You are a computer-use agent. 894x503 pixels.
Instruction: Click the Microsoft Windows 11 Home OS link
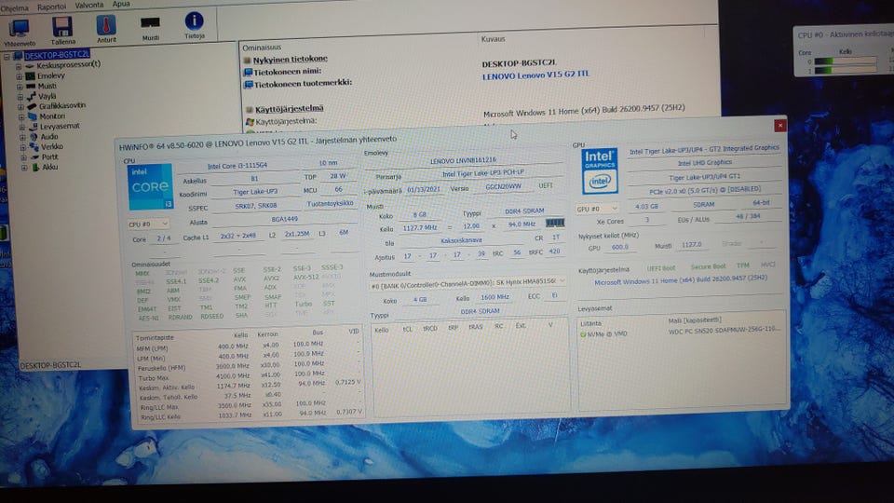(x=680, y=280)
